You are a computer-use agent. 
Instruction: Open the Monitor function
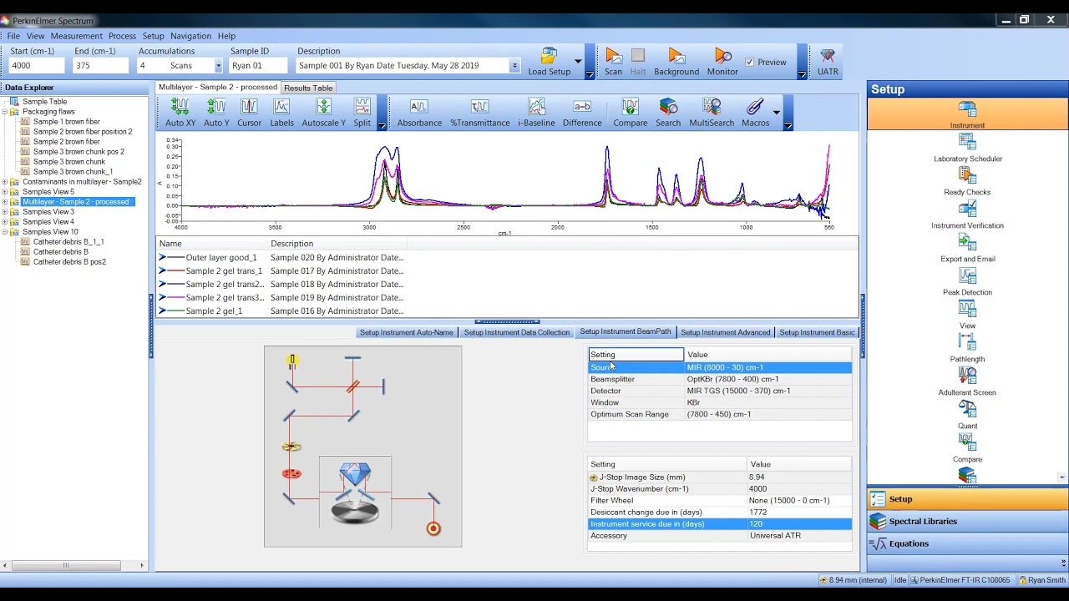coord(722,62)
